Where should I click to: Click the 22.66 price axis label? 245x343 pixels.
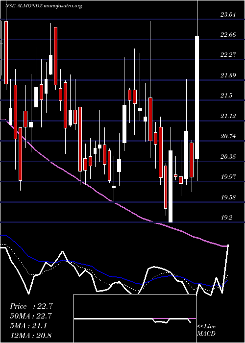click(x=228, y=35)
